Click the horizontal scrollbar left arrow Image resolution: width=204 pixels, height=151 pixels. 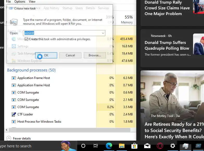point(7,130)
